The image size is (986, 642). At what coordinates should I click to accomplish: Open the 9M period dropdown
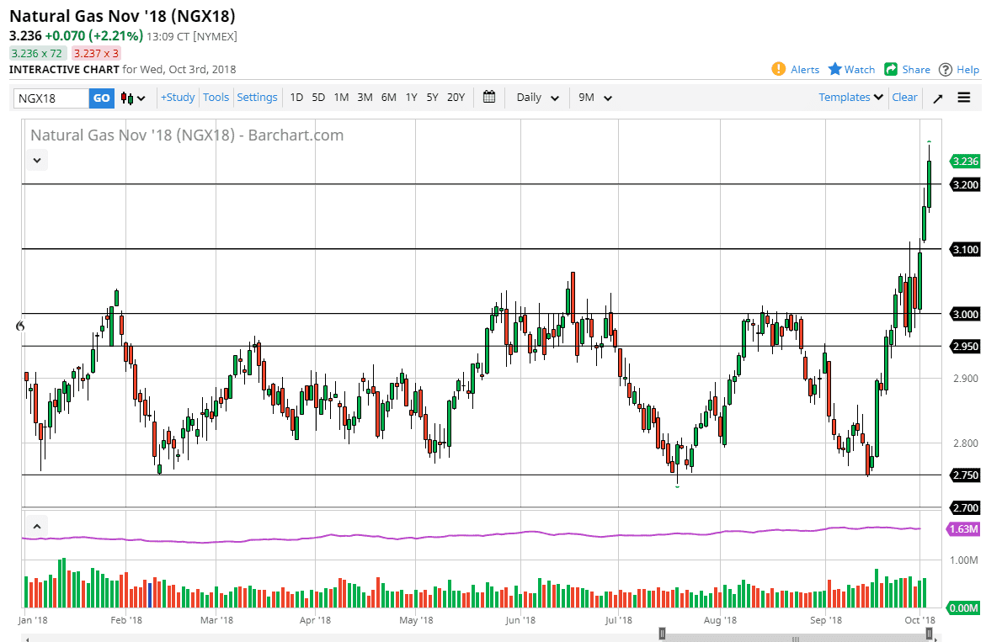click(594, 98)
